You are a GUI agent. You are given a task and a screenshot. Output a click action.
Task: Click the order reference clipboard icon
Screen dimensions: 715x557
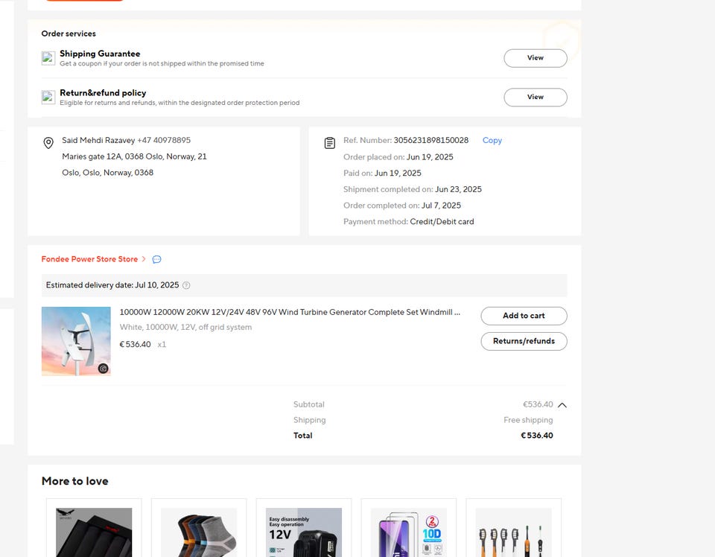pos(330,143)
